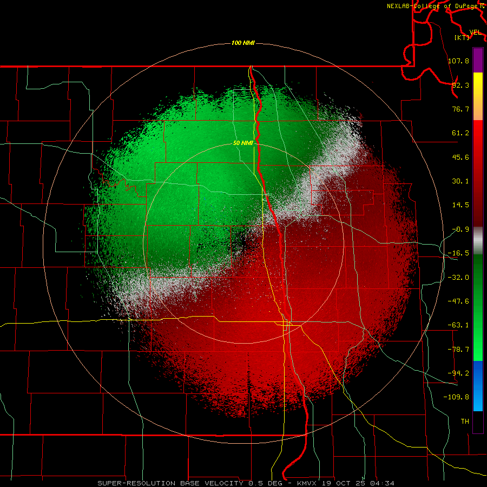Click the yellow-orange segment of the color bar
The height and width of the screenshot is (487, 487).
[x=478, y=96]
